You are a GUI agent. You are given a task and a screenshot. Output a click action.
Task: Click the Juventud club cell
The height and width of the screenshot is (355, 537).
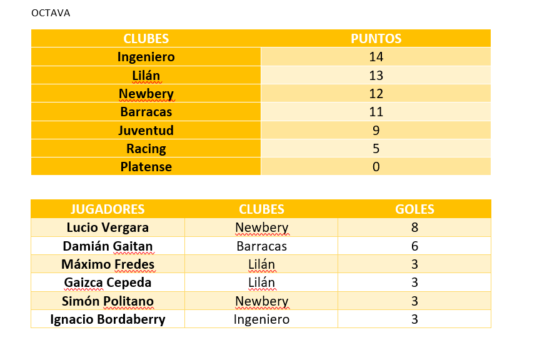[146, 131]
